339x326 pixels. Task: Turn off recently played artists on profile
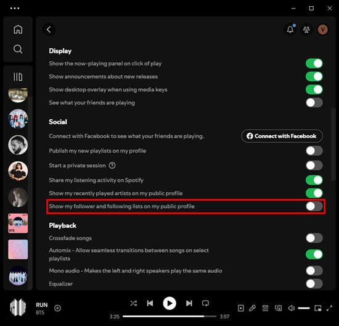(x=314, y=193)
